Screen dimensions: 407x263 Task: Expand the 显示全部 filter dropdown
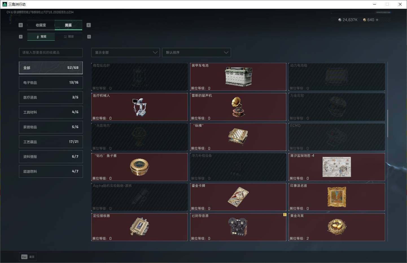click(126, 52)
